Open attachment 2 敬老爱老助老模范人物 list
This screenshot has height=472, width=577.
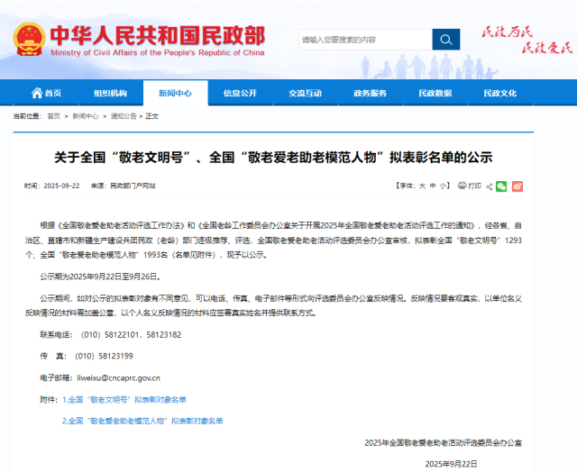tap(142, 421)
